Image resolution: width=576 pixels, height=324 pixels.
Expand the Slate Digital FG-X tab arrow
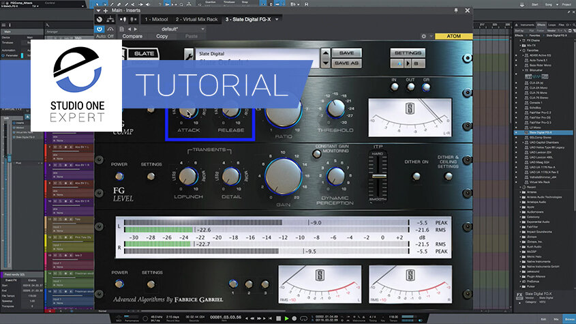(x=277, y=19)
